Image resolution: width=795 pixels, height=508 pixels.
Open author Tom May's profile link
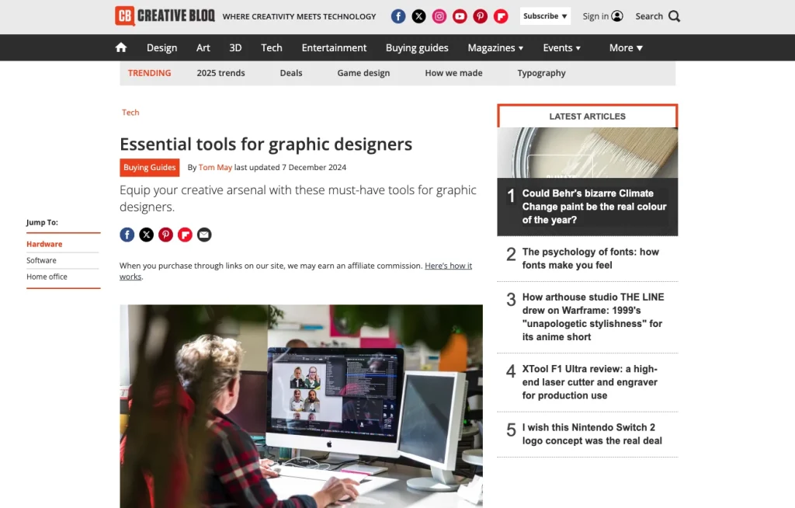tap(215, 167)
